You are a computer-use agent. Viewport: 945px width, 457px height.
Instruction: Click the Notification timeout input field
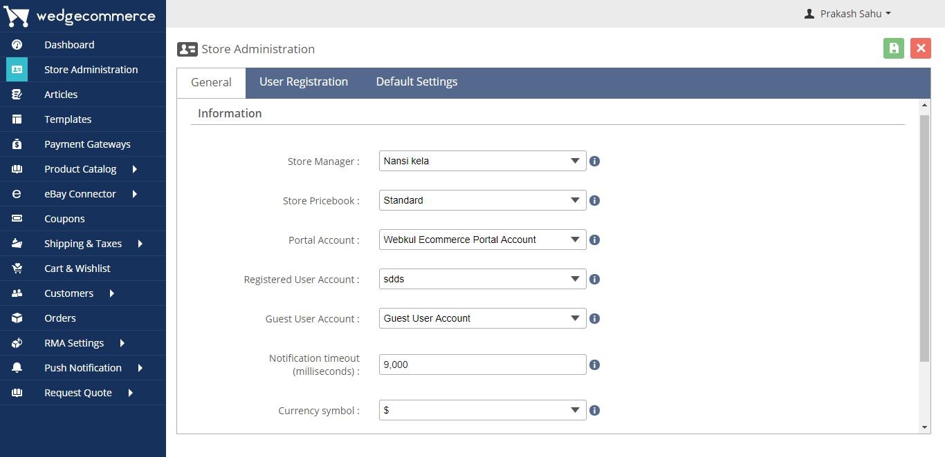(482, 364)
